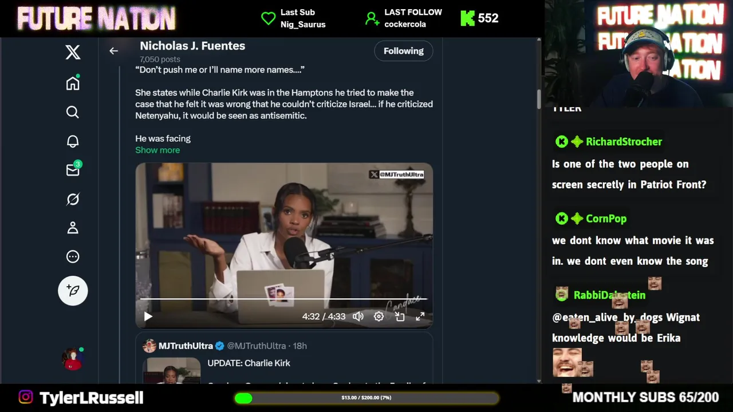
Task: Click the Instagram icon beside TylerLRussell
Action: coord(26,397)
